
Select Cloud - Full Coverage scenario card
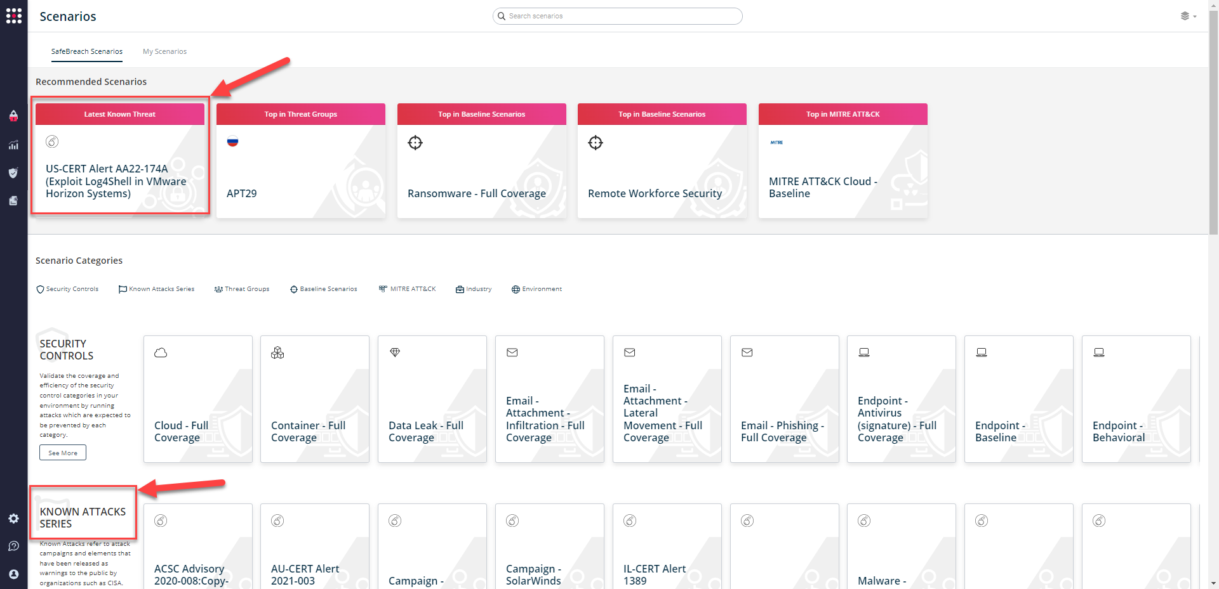197,399
